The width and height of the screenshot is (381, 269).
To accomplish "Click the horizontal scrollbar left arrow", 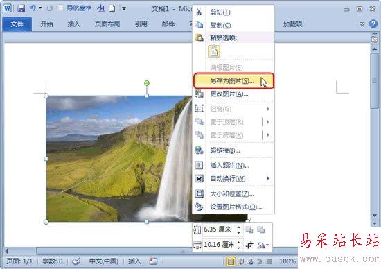I will pos(6,251).
